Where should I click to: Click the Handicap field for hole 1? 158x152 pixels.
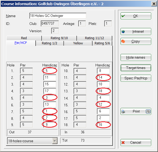point(50,71)
